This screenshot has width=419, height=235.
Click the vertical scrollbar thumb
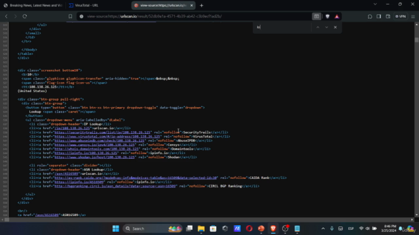pyautogui.click(x=416, y=40)
